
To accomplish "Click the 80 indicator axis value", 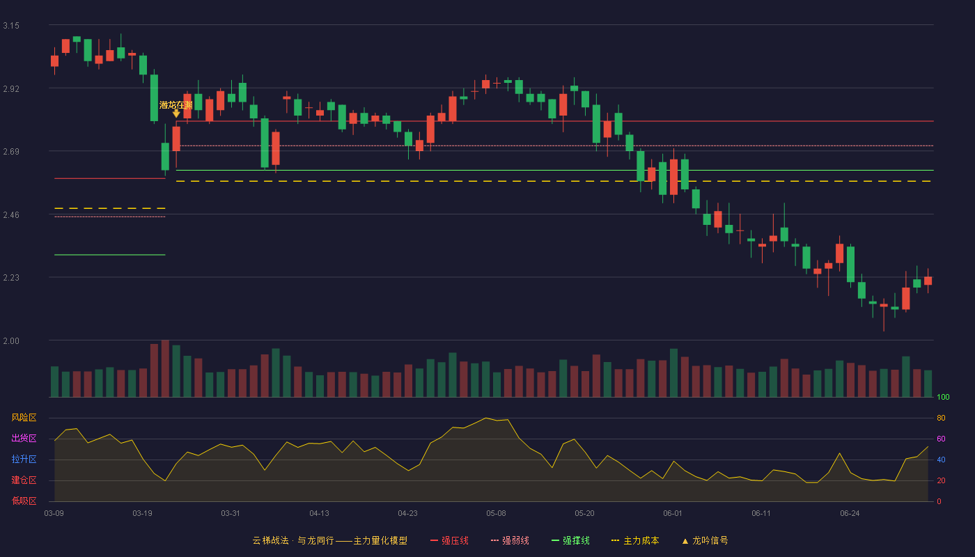I will 941,418.
